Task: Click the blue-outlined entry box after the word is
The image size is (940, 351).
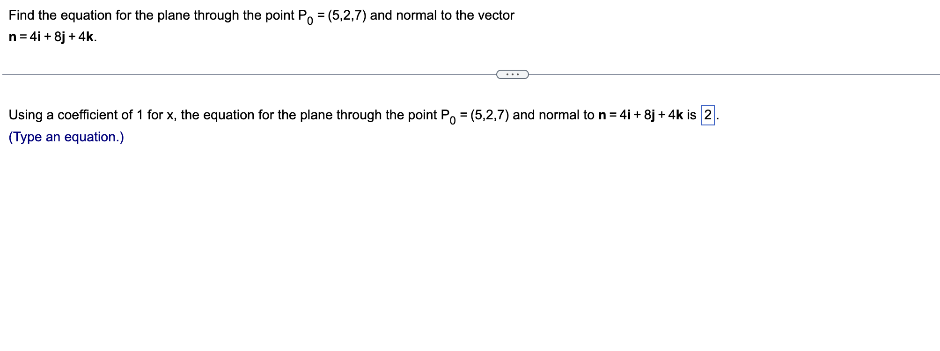Action: [x=708, y=115]
